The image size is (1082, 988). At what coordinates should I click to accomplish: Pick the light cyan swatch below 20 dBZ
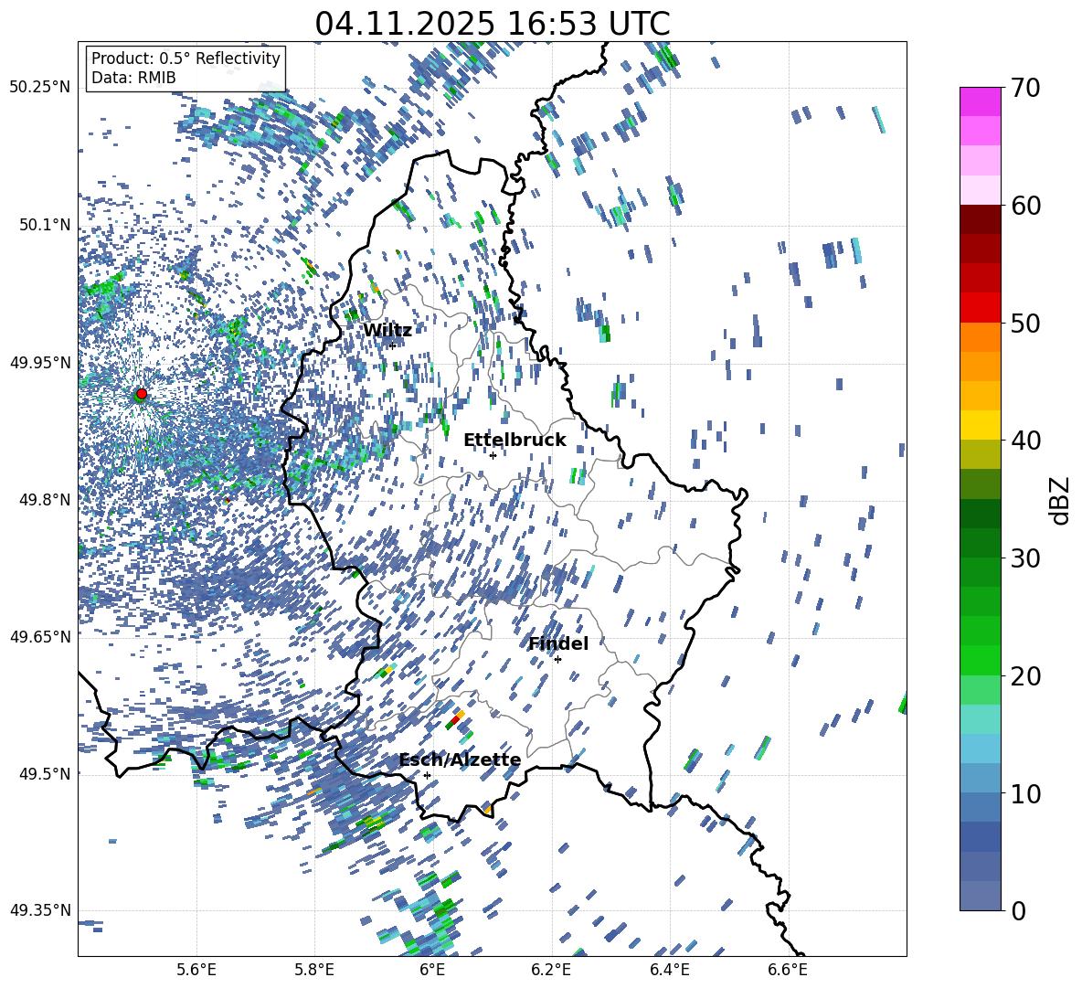(x=981, y=719)
